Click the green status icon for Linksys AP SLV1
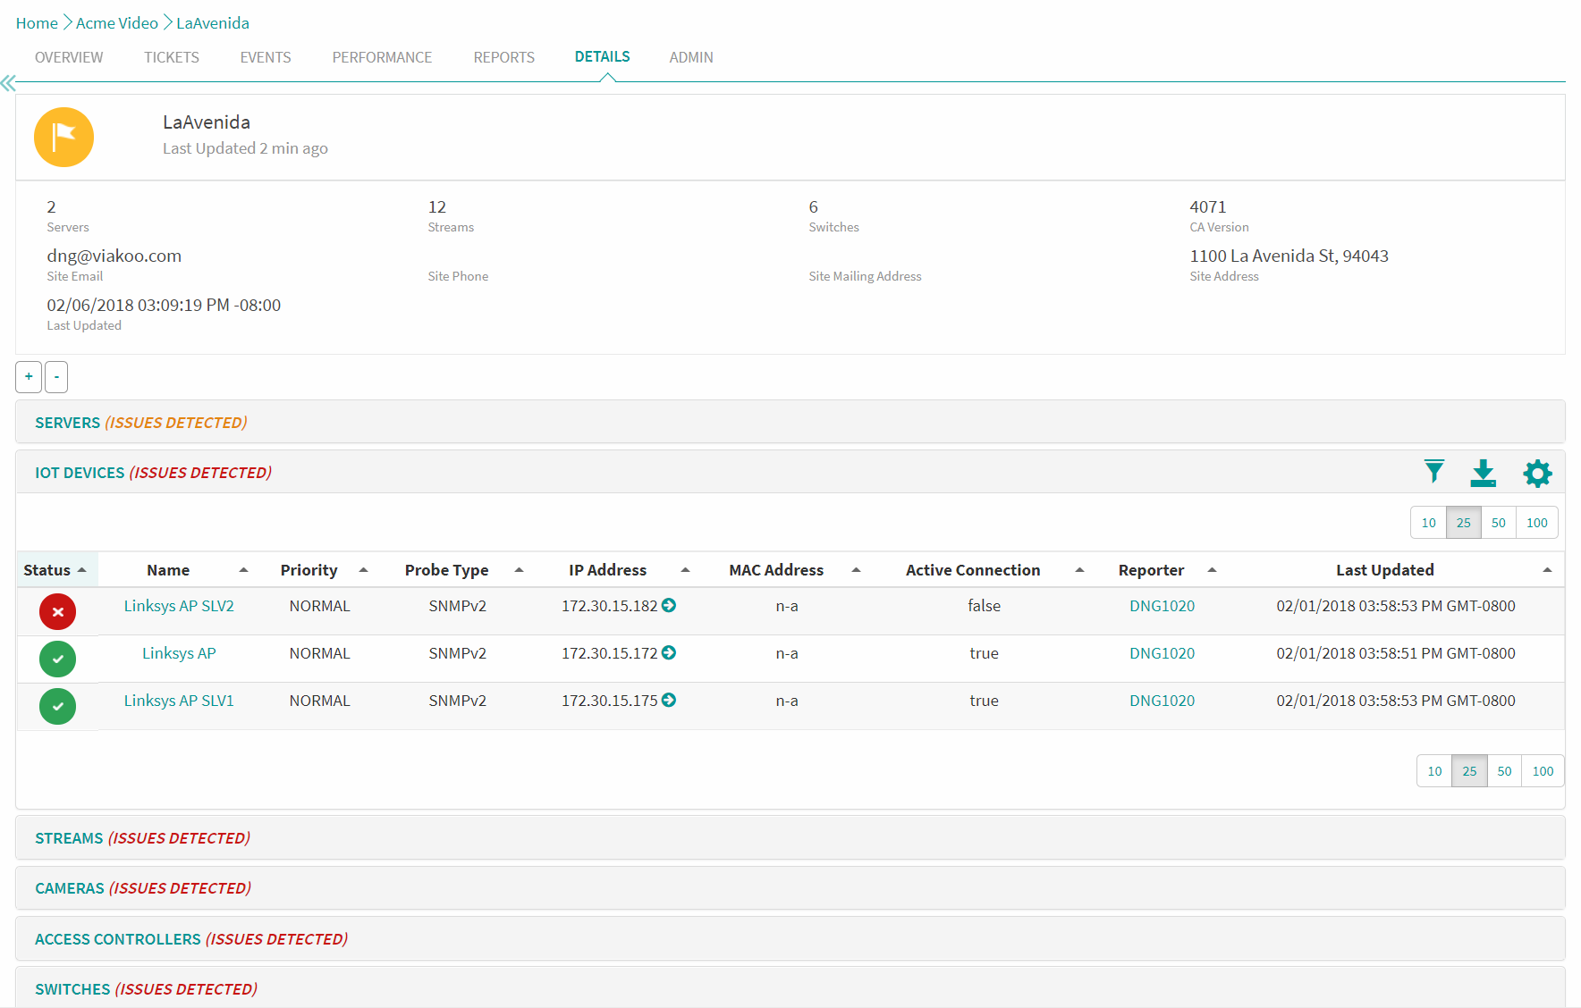 (57, 706)
